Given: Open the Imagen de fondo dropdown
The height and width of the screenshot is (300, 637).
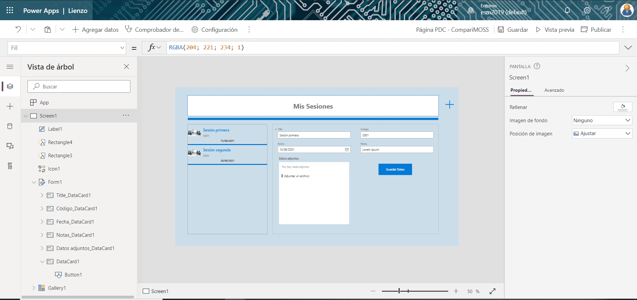Looking at the screenshot, I should 602,120.
